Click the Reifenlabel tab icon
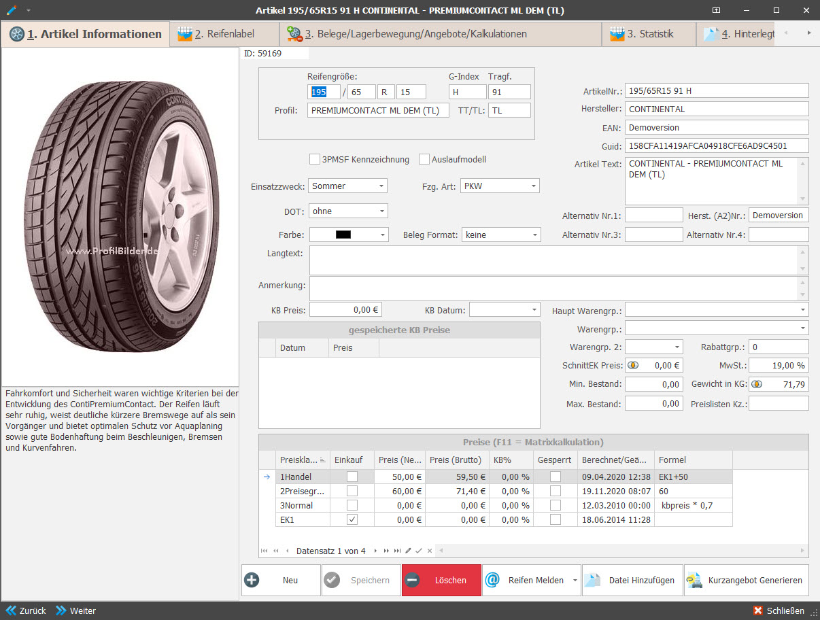This screenshot has width=820, height=620. (185, 34)
